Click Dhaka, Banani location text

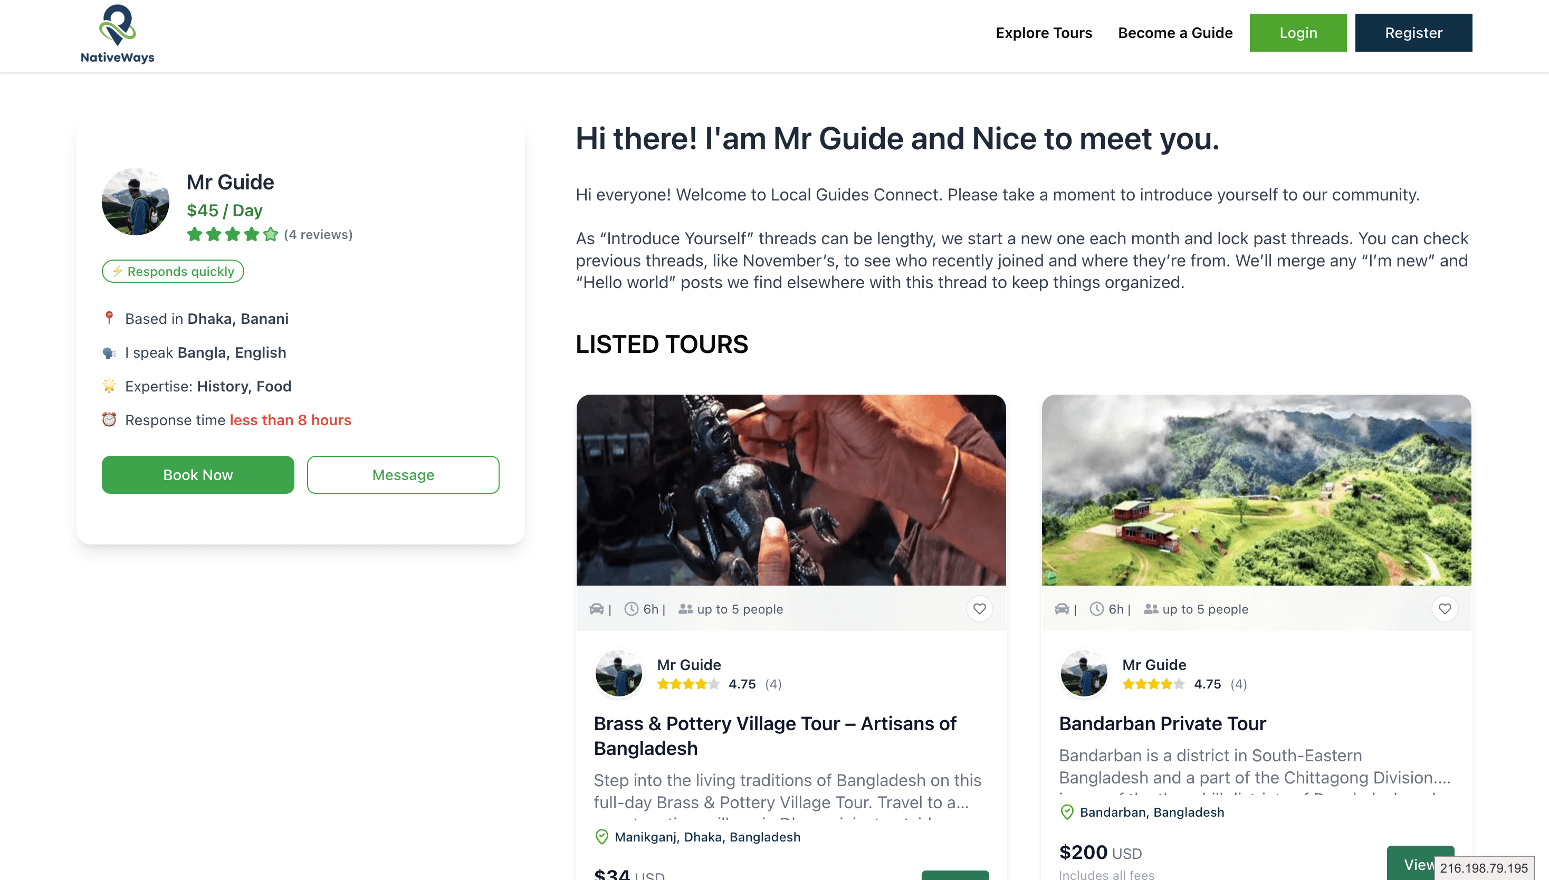click(x=238, y=318)
